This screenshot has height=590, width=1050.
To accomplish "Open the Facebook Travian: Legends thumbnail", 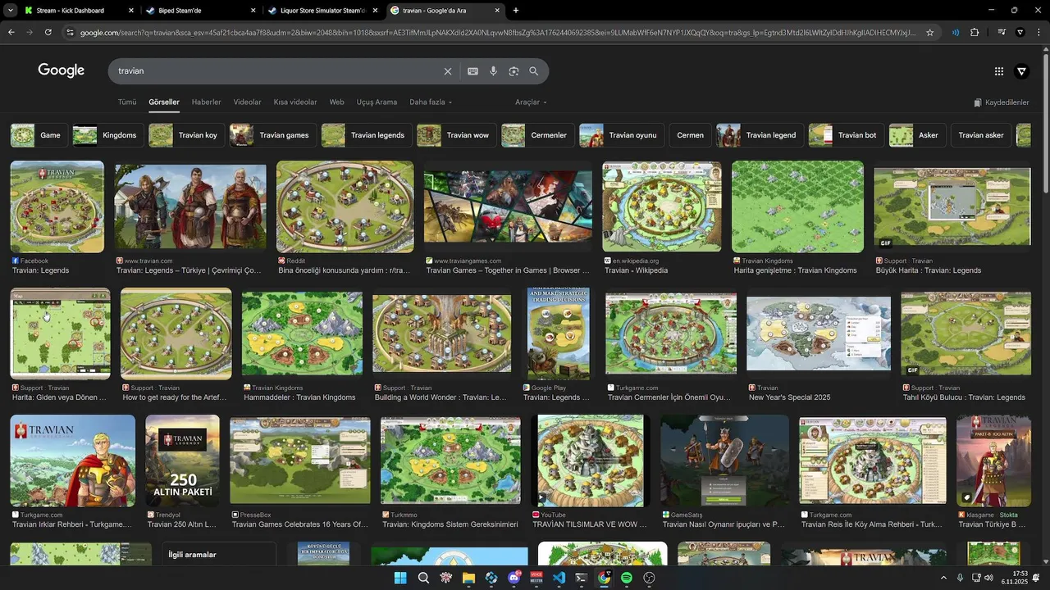I will point(57,206).
